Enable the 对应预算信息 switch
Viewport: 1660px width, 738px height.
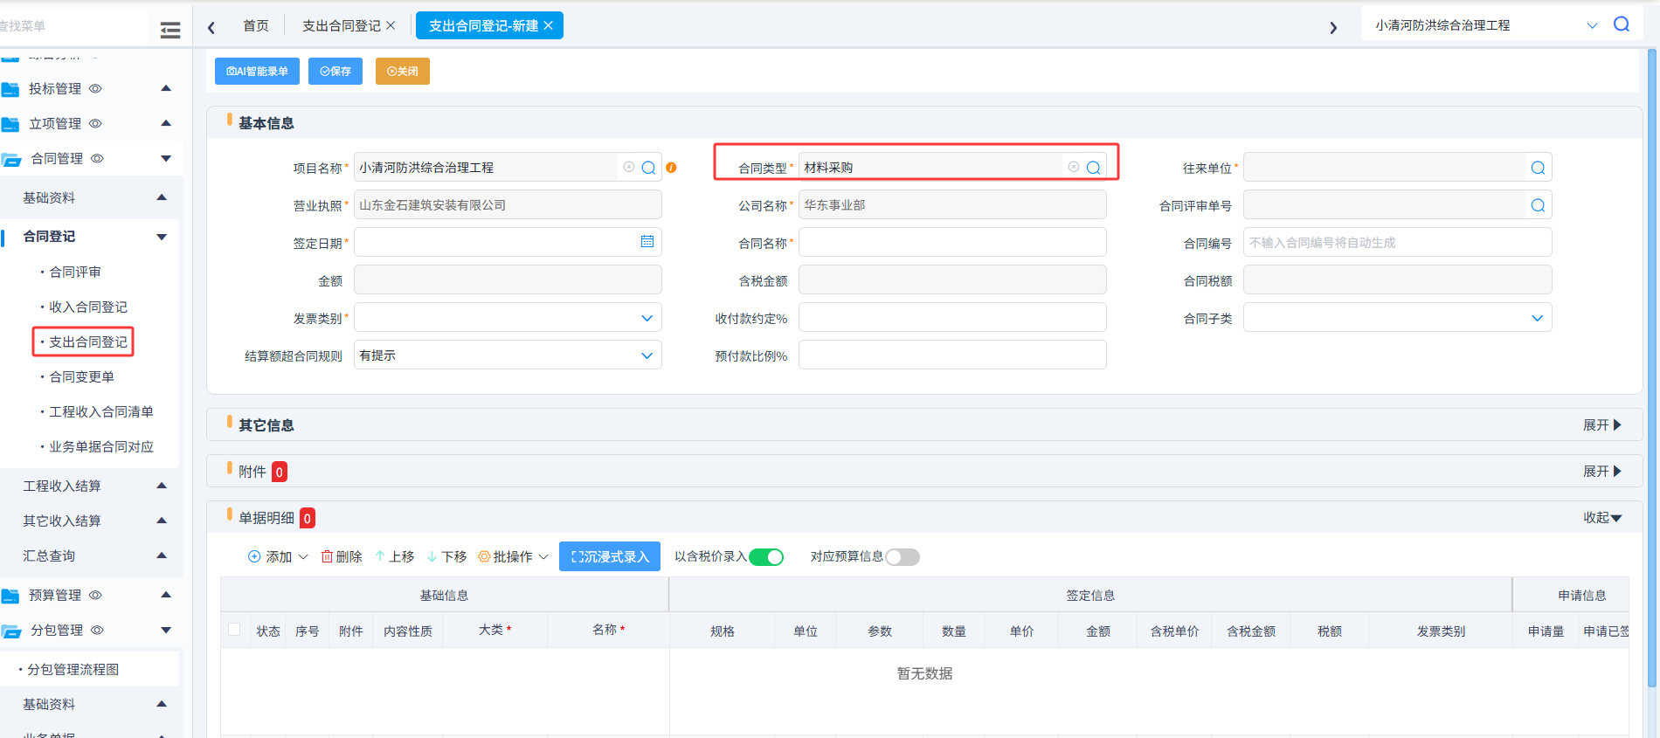pos(903,557)
